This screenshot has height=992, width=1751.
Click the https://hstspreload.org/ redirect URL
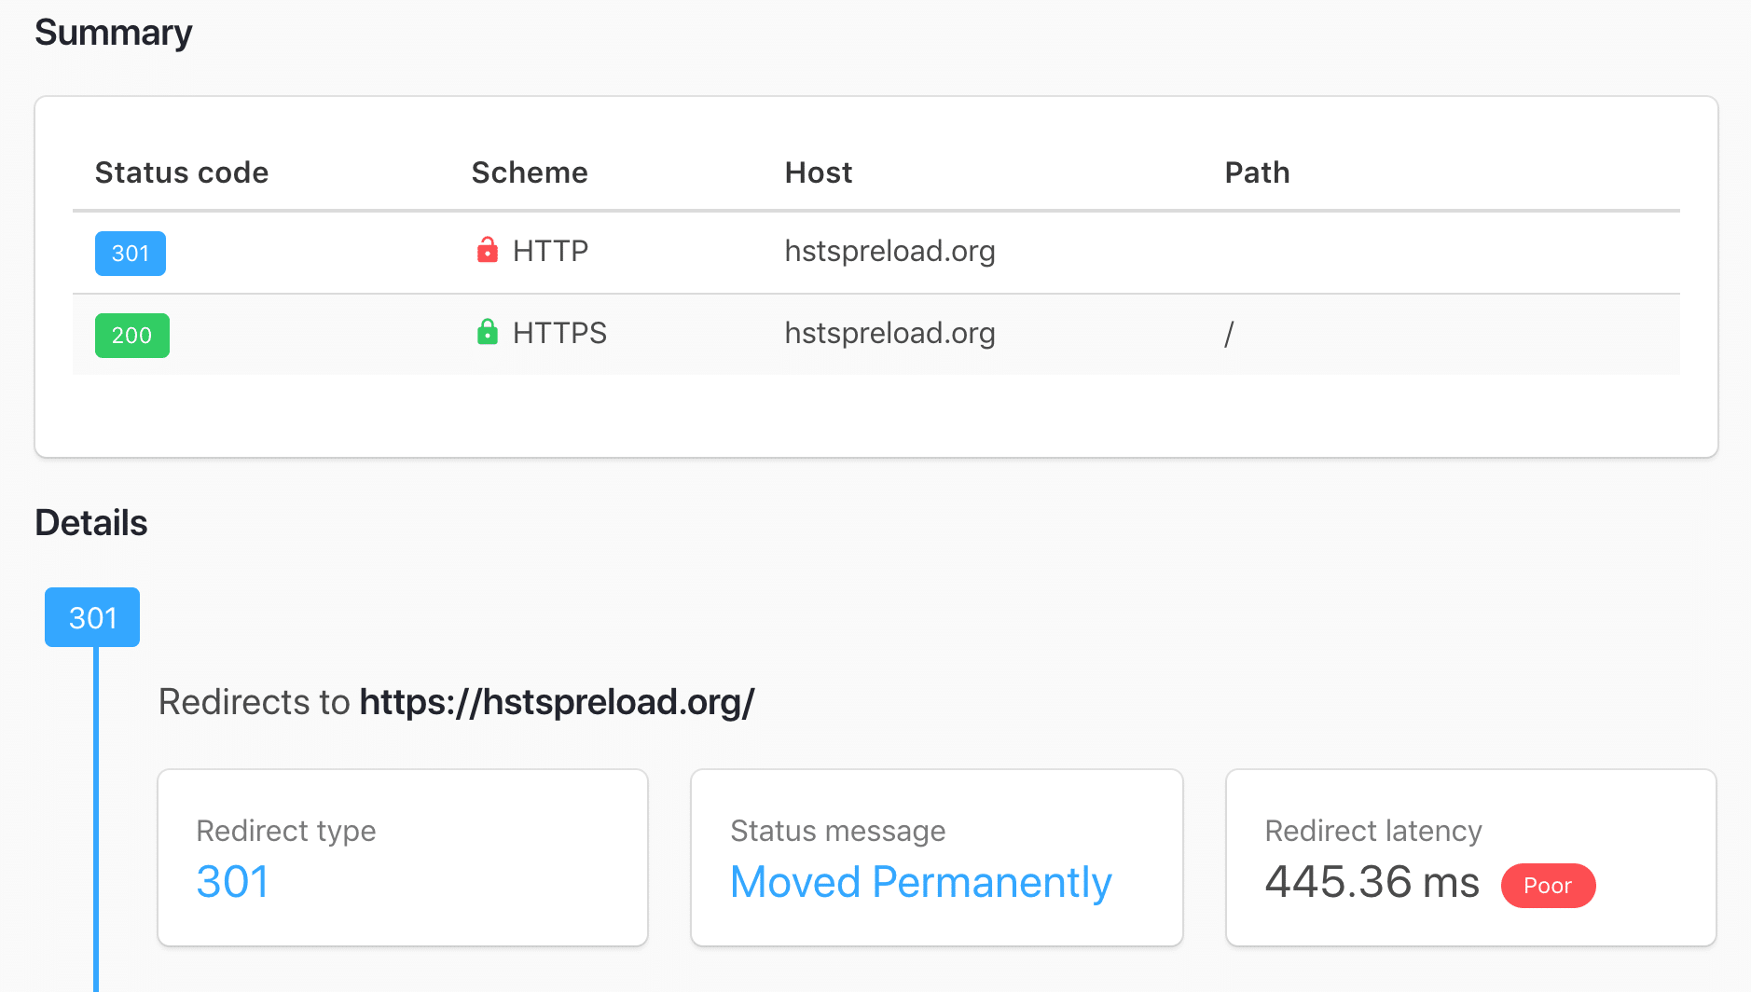point(557,702)
